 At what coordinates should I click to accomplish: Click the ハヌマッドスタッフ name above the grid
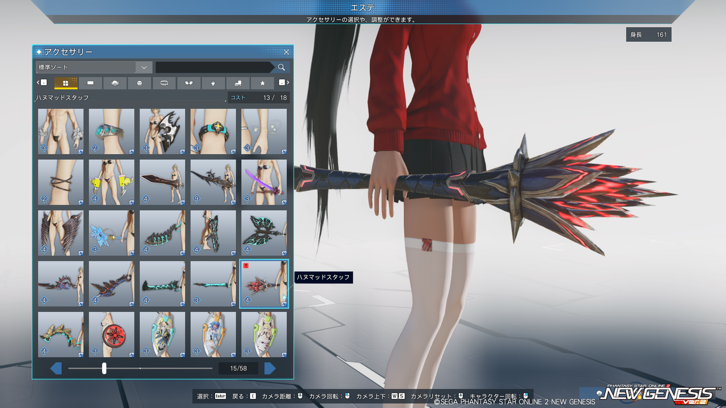(x=63, y=98)
